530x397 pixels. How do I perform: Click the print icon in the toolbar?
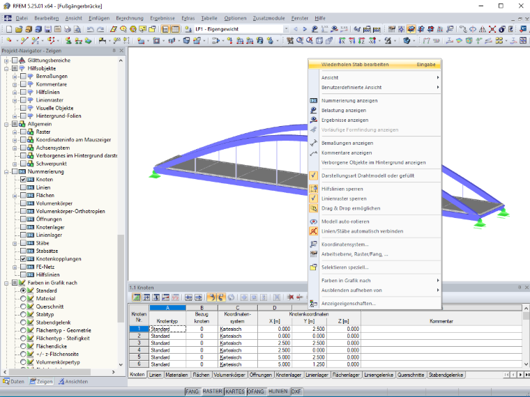68,29
